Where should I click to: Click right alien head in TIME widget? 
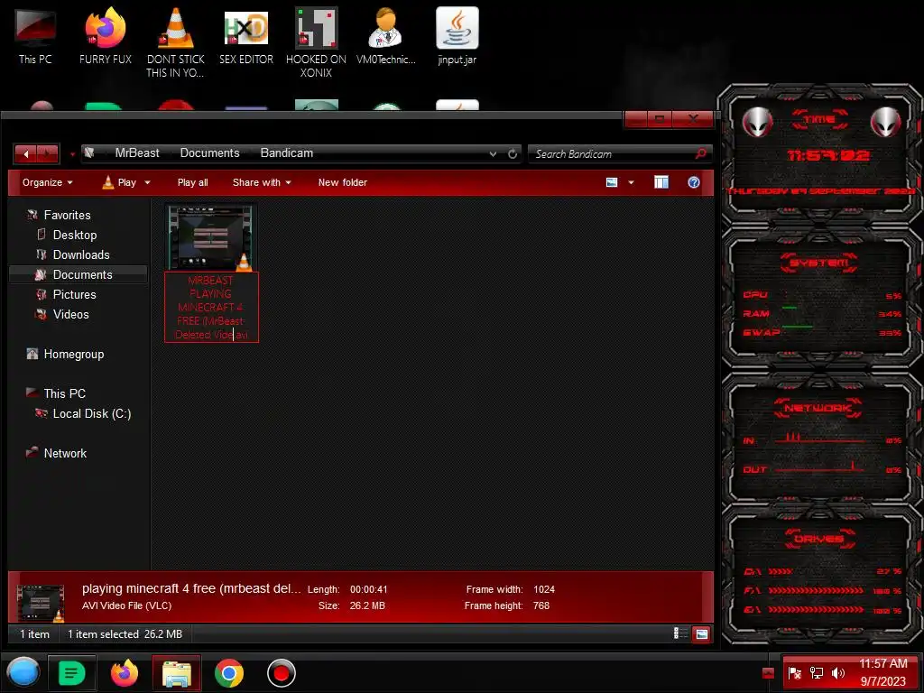click(886, 123)
